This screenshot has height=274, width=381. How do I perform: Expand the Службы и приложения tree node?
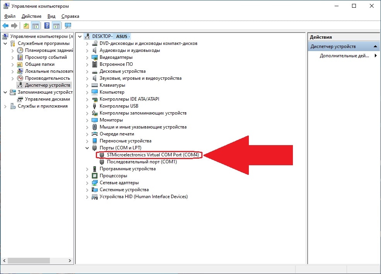click(5, 106)
